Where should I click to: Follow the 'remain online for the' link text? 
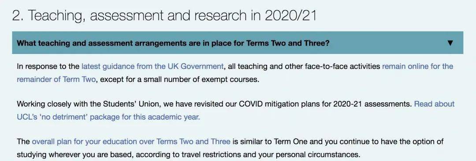(x=417, y=66)
